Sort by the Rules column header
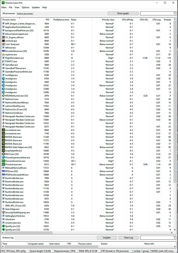 tap(81, 20)
